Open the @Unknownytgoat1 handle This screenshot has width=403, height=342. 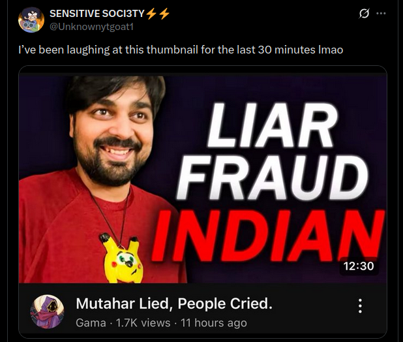(x=91, y=27)
